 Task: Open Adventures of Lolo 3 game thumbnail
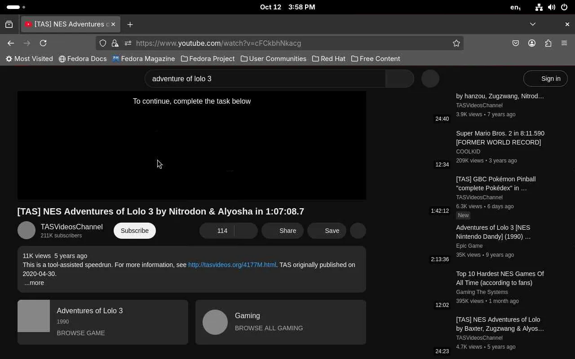pos(34,316)
